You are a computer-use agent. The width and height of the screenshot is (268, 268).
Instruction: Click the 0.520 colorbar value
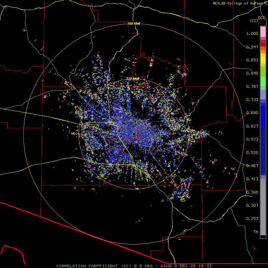point(252,153)
